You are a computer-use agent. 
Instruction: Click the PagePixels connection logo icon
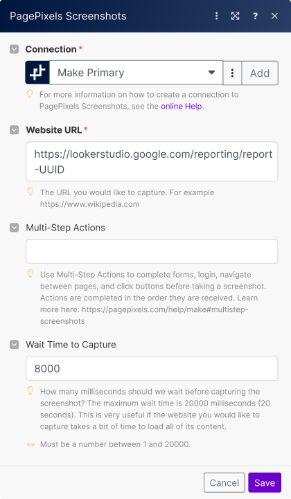[37, 73]
